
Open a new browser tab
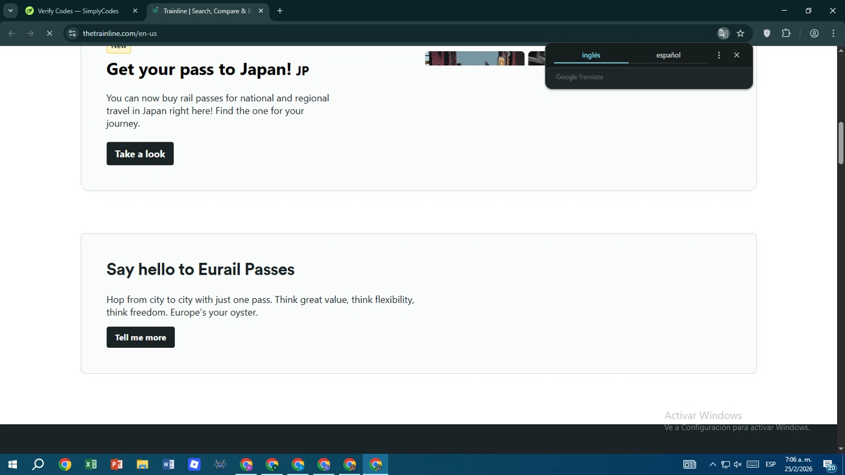[x=280, y=11]
